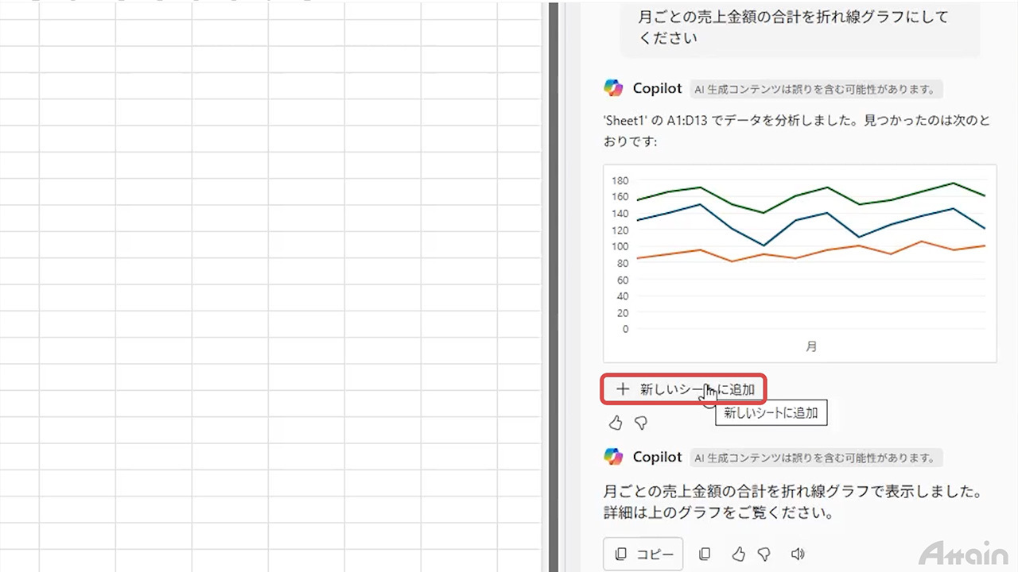Viewport: 1018px width, 572px height.
Task: Click the AI disclaimer badge above the chart
Action: pyautogui.click(x=815, y=89)
